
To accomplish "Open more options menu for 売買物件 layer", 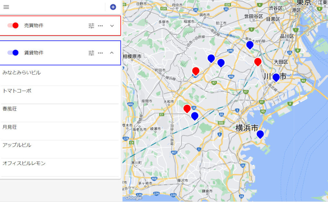I will [x=100, y=25].
